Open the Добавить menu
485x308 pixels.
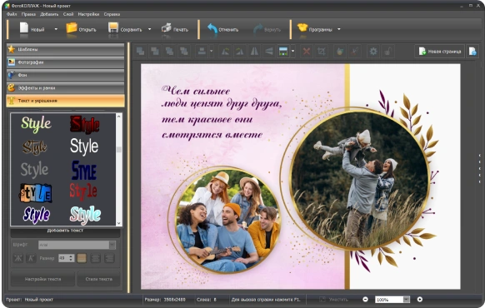[49, 14]
